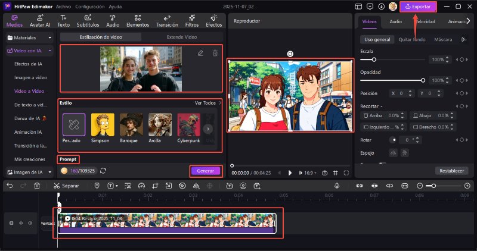Image resolution: width=477 pixels, height=251 pixels.
Task: Click the microphone voice-over icon in timeline toolbar
Action: tap(337, 186)
